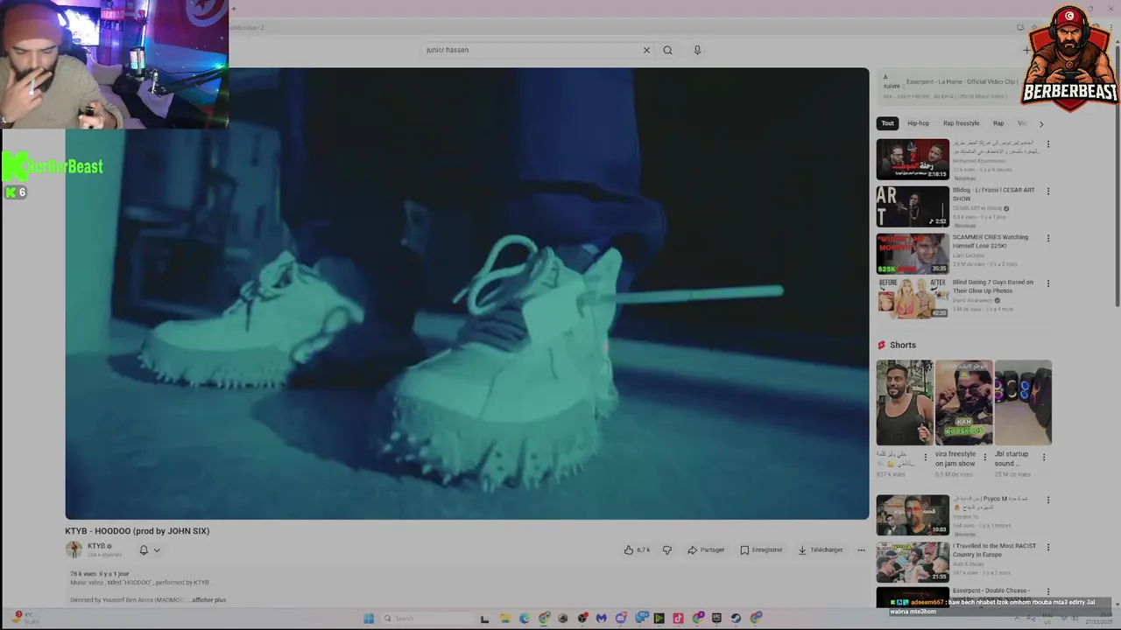Viewport: 1121px width, 630px height.
Task: Click the taskbar Search box
Action: click(x=427, y=619)
